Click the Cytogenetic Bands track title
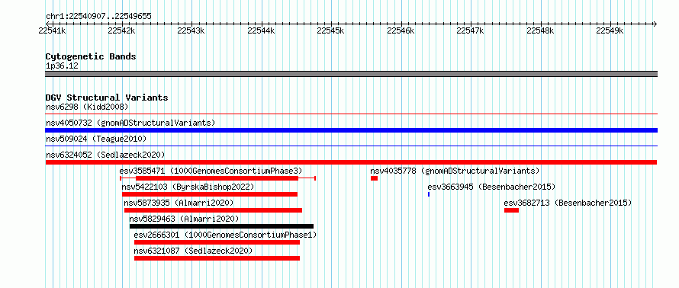Screen dimensions: 679x288 pos(91,56)
